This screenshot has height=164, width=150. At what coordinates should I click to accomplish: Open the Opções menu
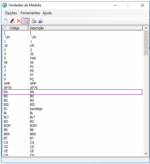click(11, 13)
